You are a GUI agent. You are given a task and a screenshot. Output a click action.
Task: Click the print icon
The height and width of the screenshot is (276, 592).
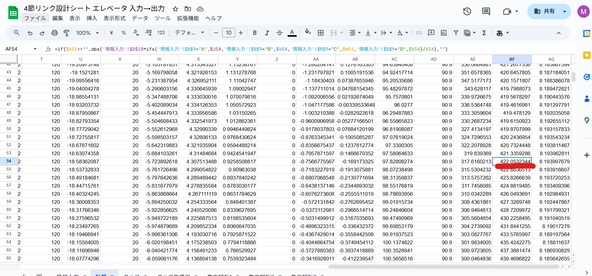(x=54, y=33)
